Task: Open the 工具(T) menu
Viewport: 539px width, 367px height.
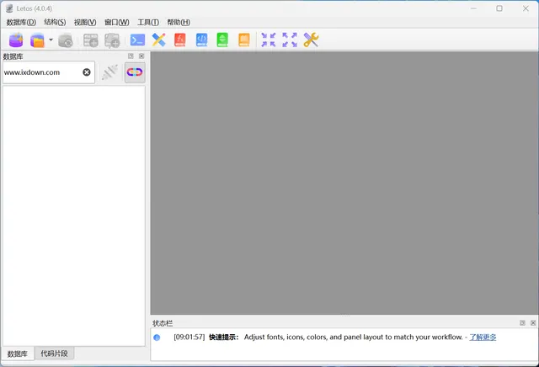Action: pyautogui.click(x=148, y=23)
